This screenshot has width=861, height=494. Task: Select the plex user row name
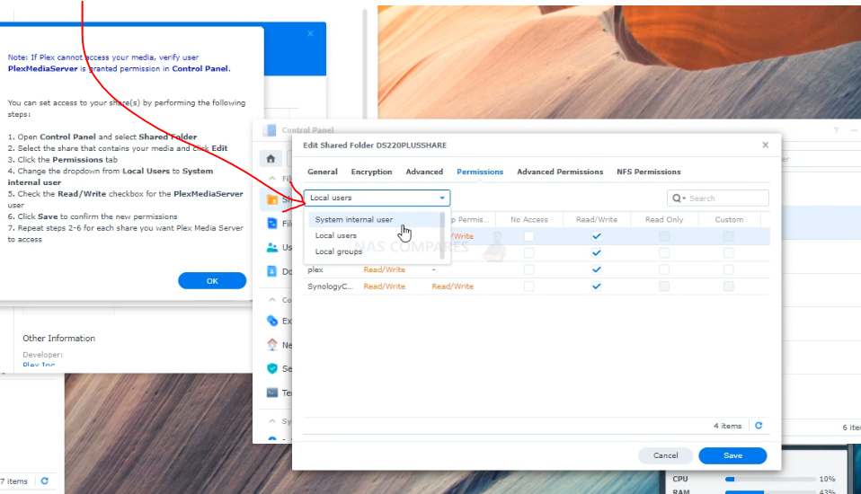315,269
